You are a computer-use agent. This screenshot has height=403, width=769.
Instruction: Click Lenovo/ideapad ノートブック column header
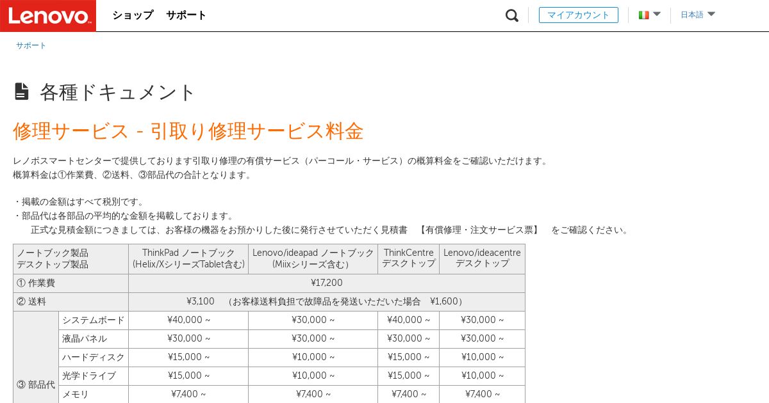313,258
